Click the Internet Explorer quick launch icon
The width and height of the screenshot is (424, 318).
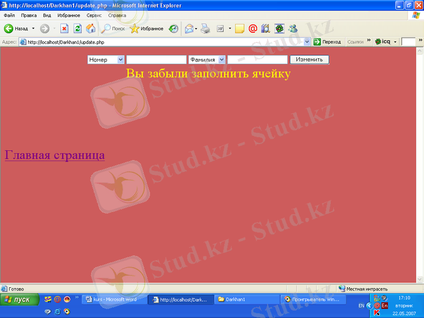pos(57,312)
